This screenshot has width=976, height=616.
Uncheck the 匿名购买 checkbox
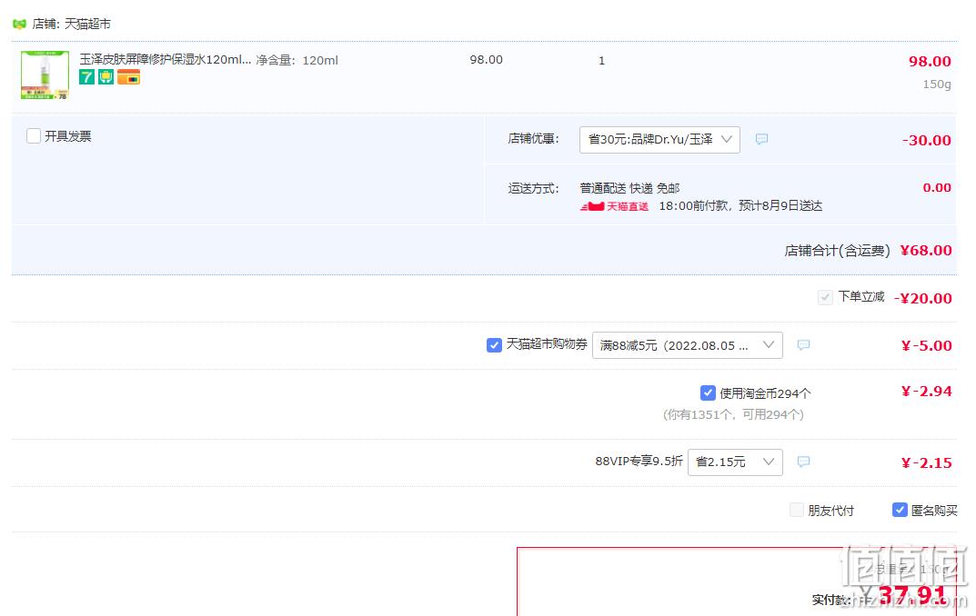point(900,511)
